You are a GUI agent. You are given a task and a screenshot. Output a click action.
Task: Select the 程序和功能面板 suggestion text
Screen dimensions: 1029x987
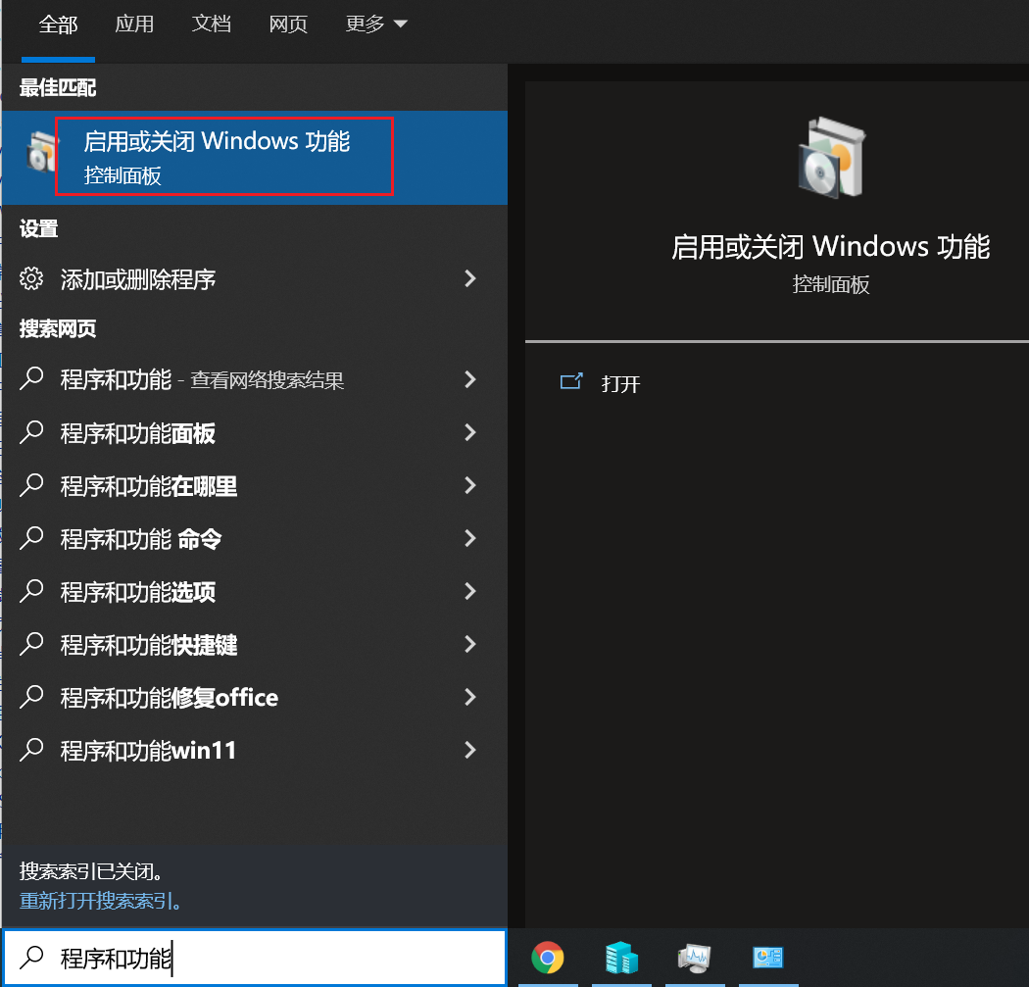138,433
